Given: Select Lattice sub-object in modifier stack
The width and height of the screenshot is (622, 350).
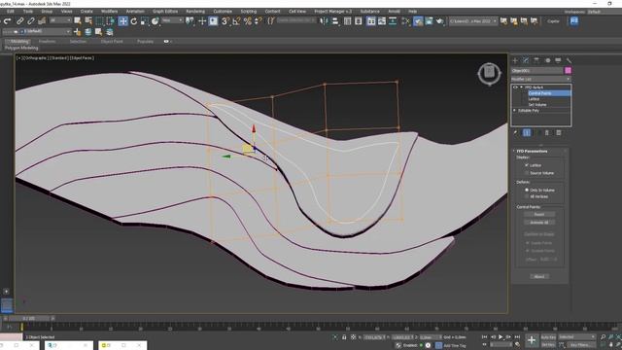Looking at the screenshot, I should pyautogui.click(x=534, y=99).
